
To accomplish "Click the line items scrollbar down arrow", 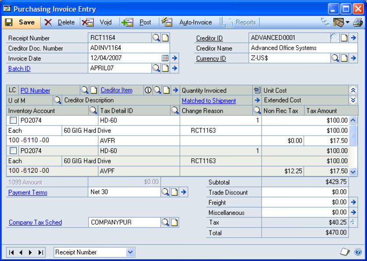I will (353, 172).
